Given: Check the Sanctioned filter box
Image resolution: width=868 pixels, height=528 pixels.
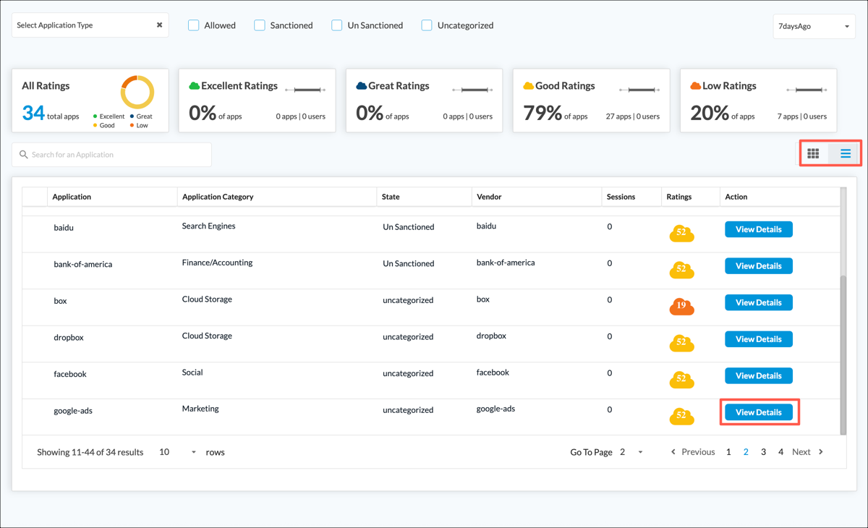Looking at the screenshot, I should (260, 25).
